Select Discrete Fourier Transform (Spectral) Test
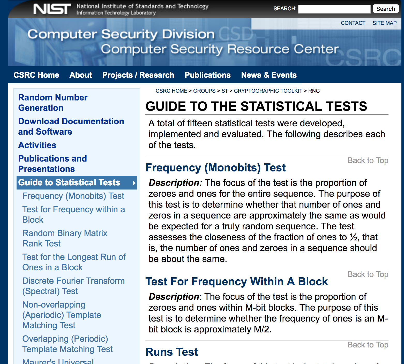This screenshot has height=364, width=404. [x=73, y=286]
